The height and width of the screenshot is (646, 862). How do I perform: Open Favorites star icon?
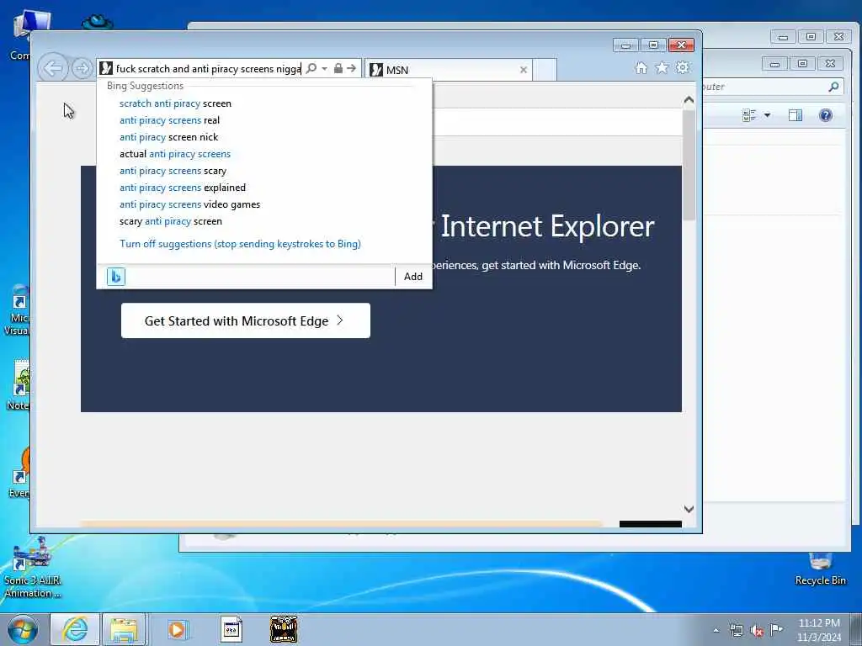[662, 68]
